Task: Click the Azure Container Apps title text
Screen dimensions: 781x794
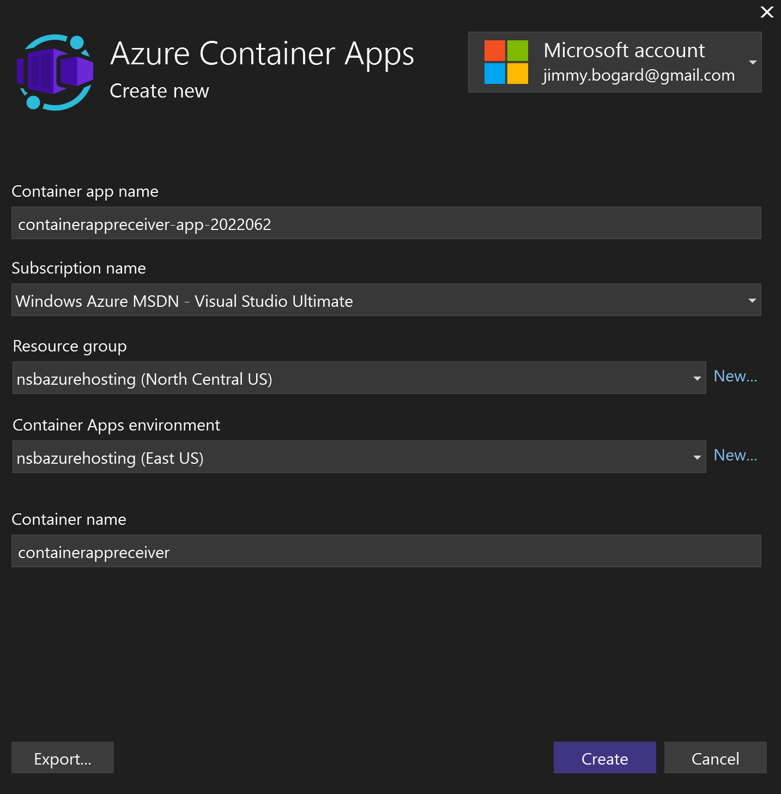Action: (x=262, y=54)
